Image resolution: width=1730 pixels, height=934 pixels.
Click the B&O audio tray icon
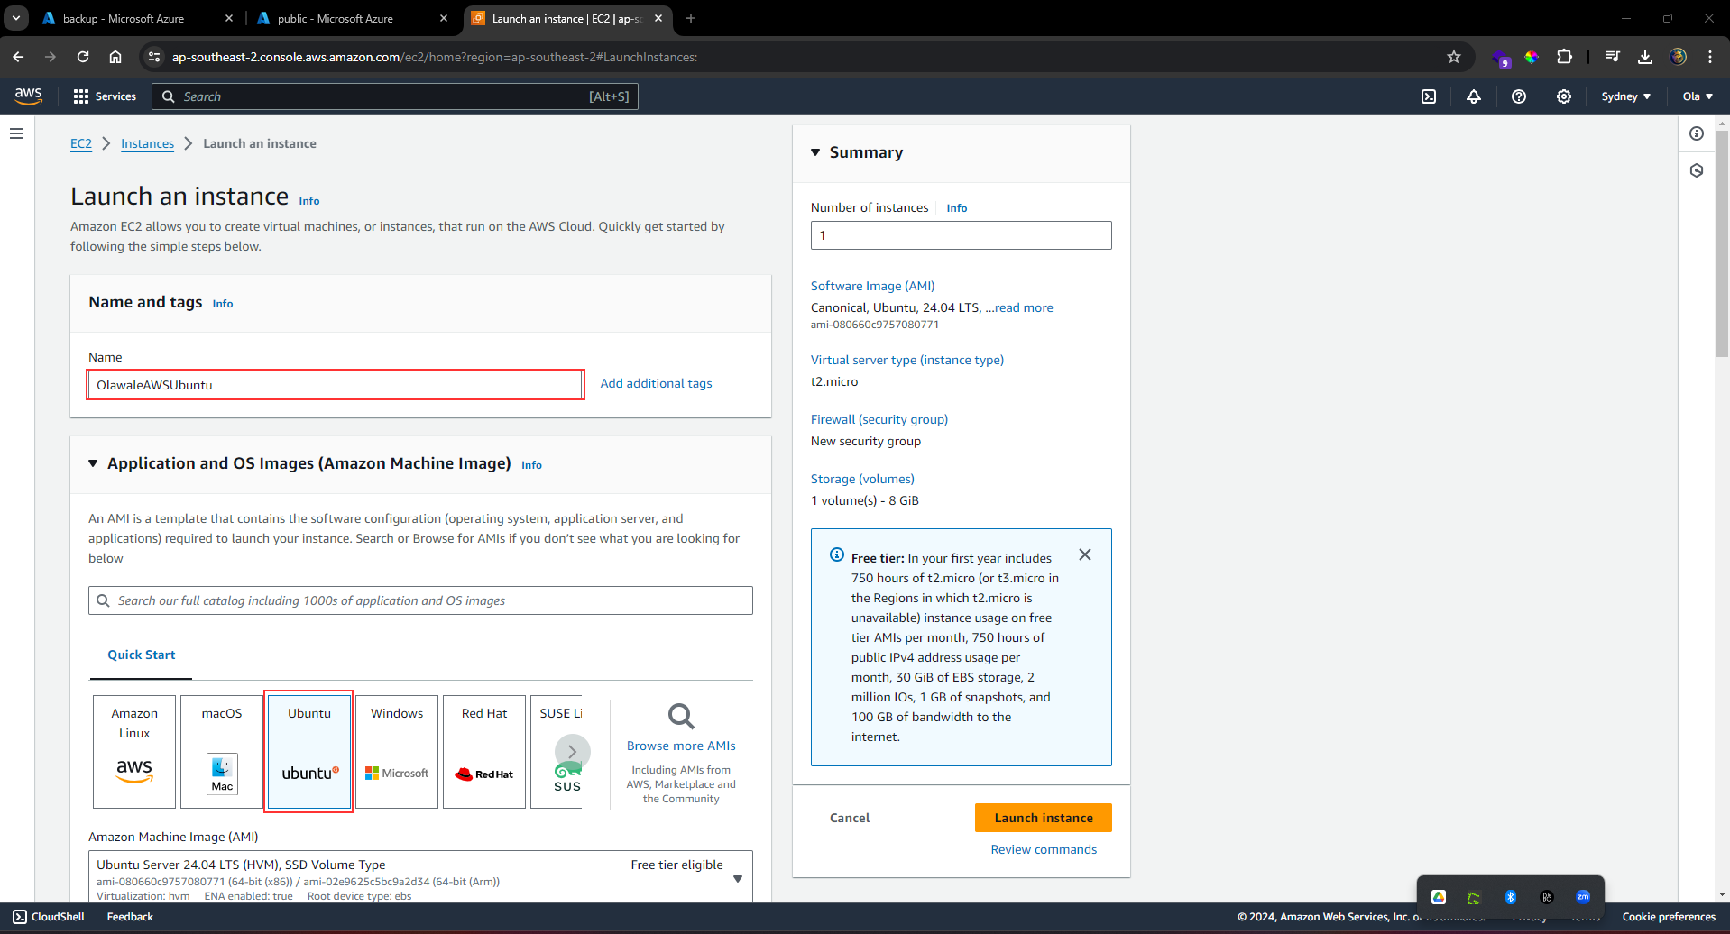pos(1547,897)
